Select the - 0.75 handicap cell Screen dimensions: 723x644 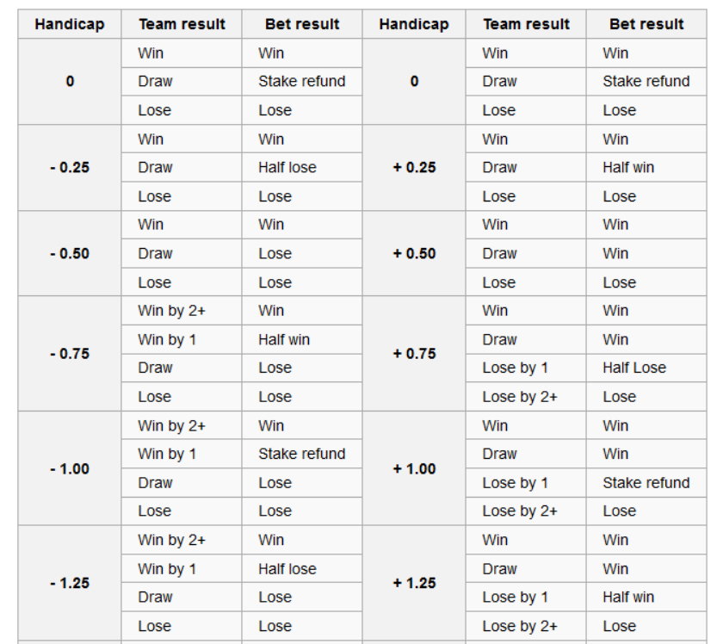click(x=70, y=353)
